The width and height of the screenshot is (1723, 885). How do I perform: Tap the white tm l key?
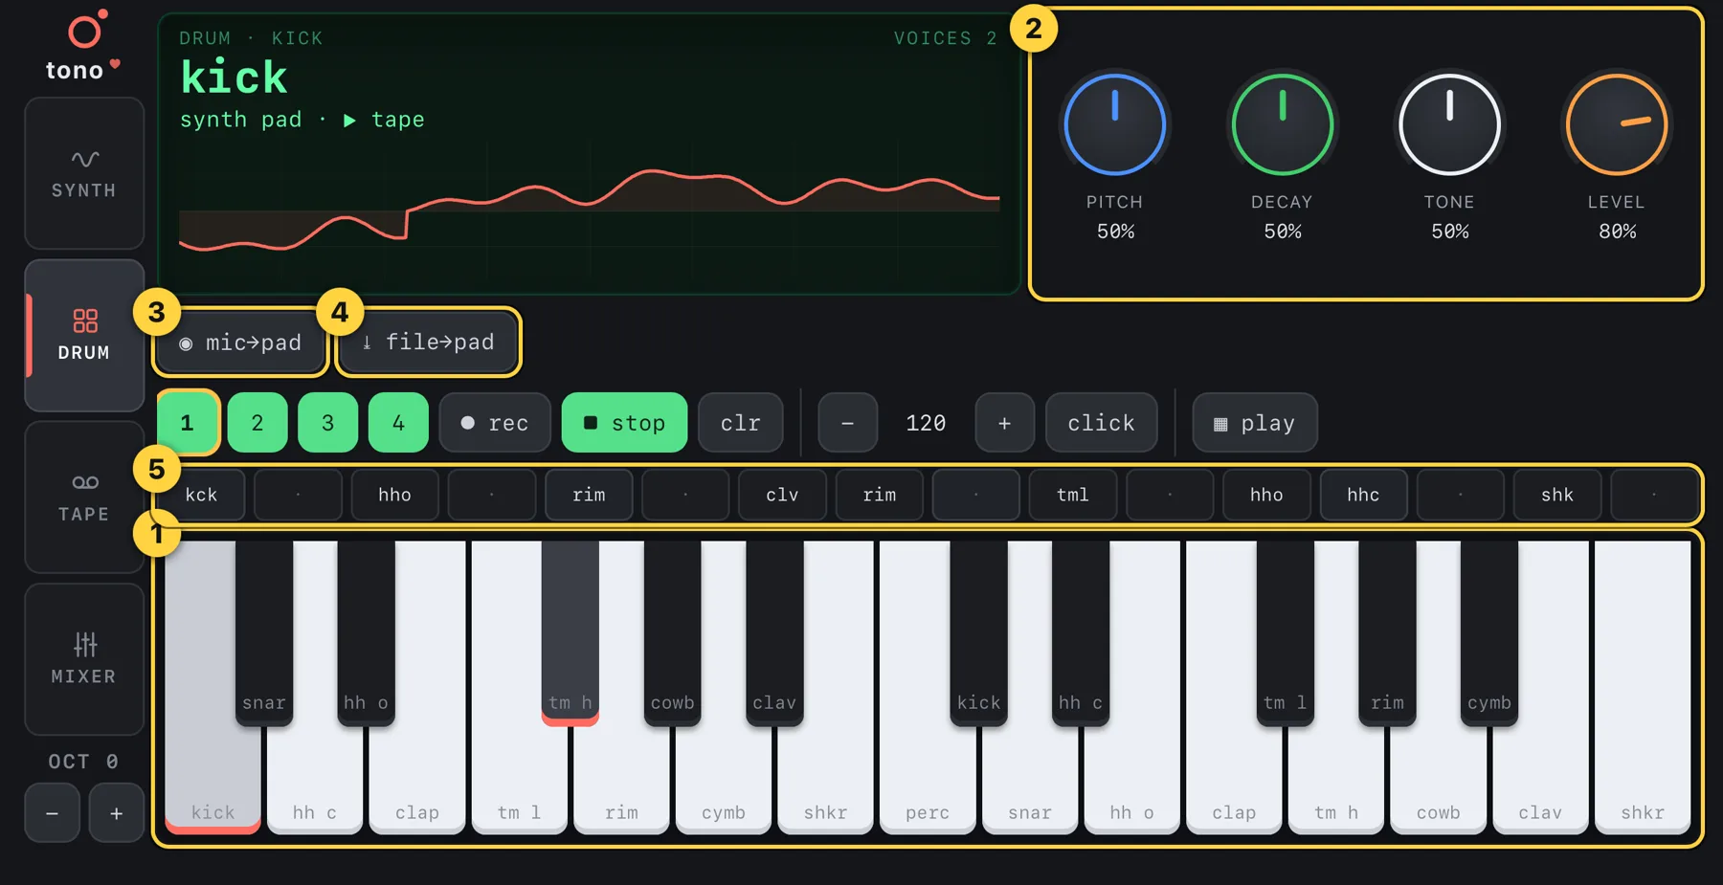pyautogui.click(x=519, y=775)
